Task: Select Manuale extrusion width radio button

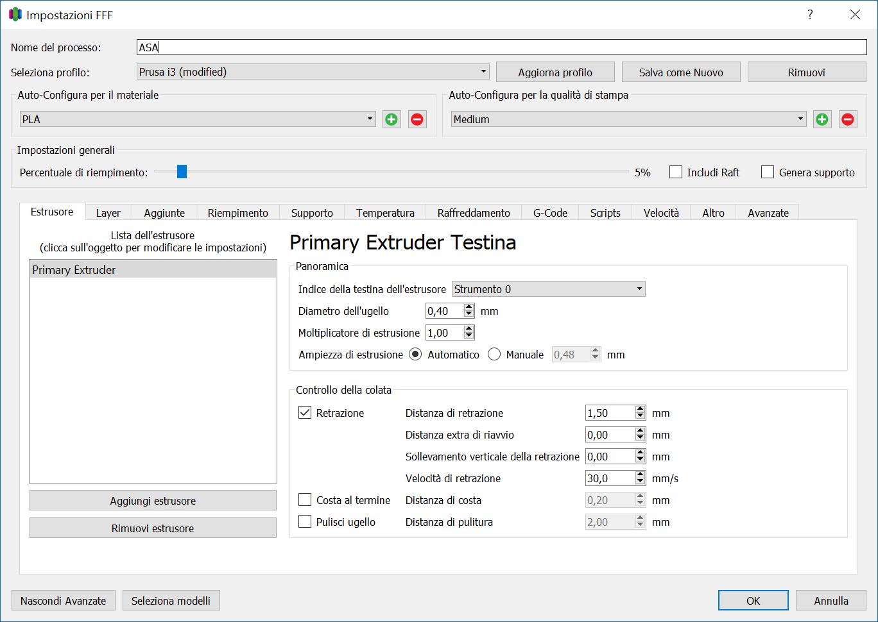Action: click(494, 355)
